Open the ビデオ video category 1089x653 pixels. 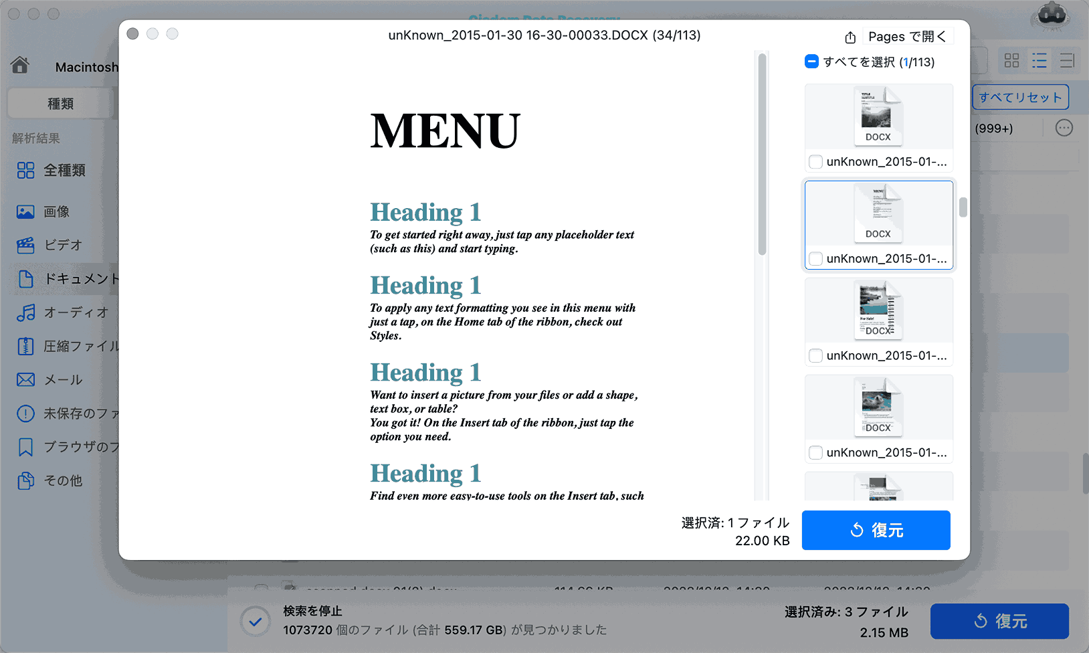[x=62, y=246]
